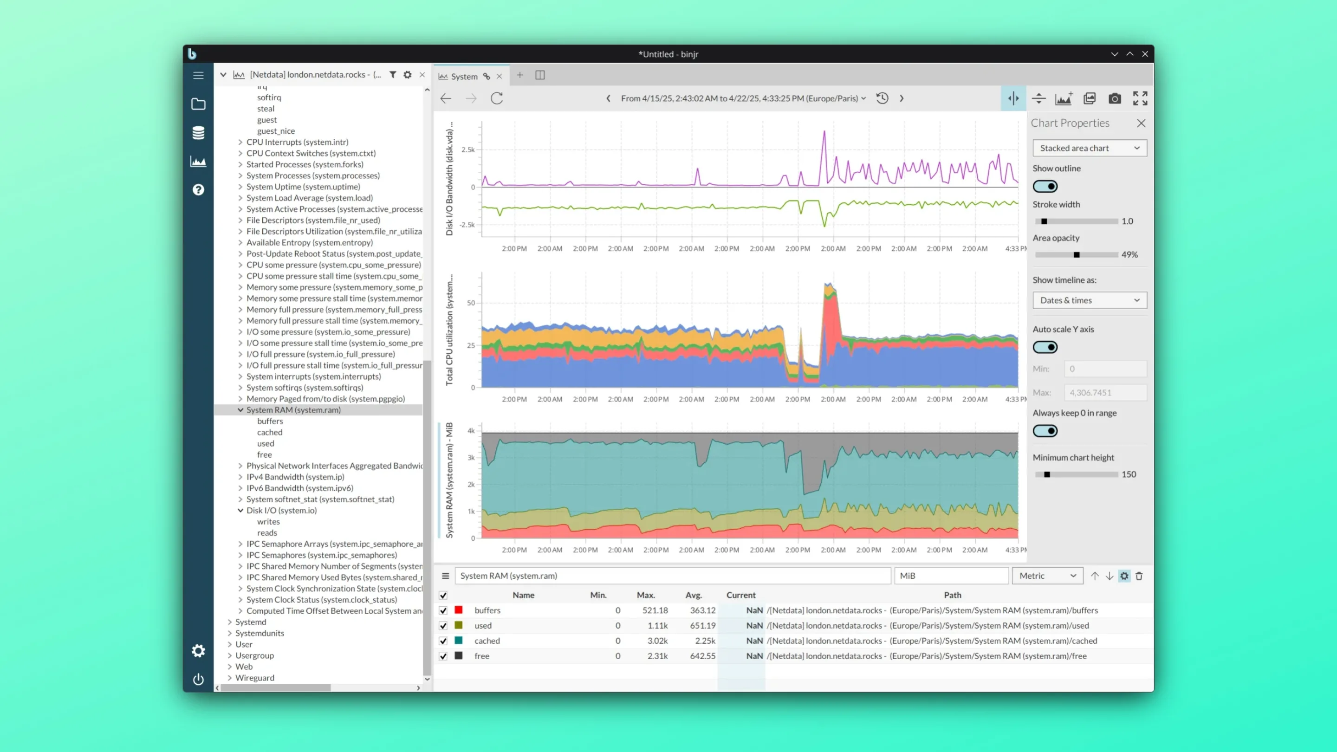Disable Show outline for the chart
This screenshot has width=1337, height=752.
click(x=1045, y=186)
